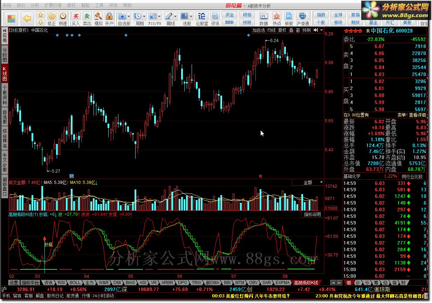This screenshot has width=432, height=303.
Task: Click the BBD button
Action: pyautogui.click(x=229, y=22)
